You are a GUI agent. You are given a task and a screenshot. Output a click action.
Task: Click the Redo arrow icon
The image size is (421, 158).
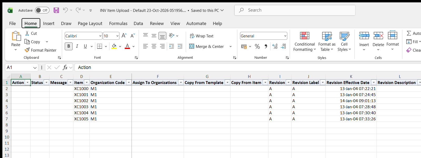tap(78, 10)
